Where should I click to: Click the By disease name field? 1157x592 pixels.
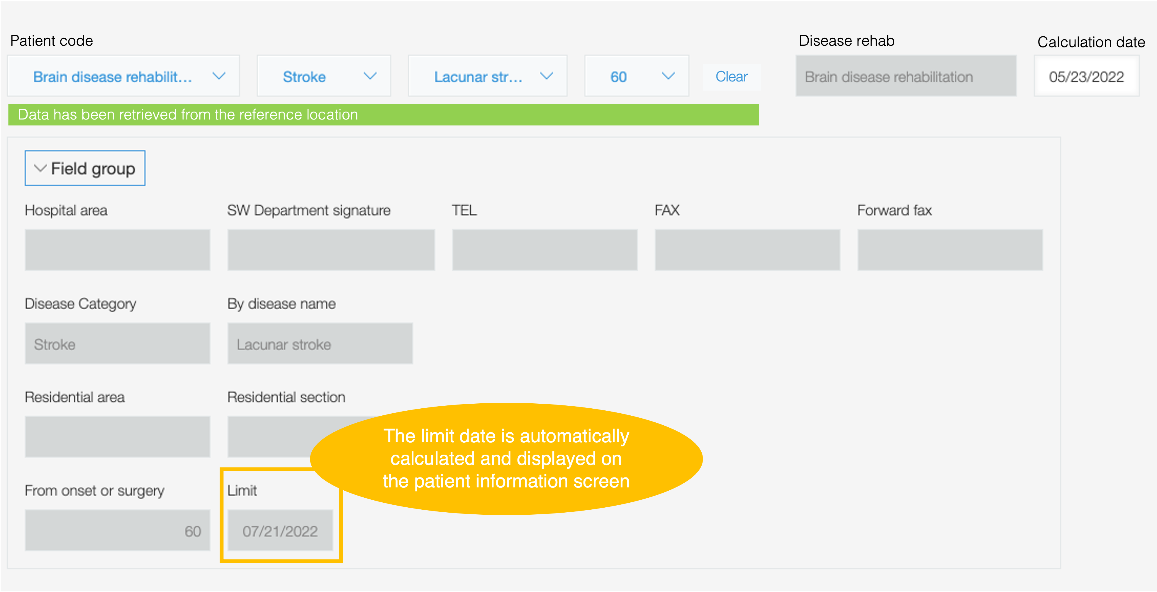[x=320, y=344]
